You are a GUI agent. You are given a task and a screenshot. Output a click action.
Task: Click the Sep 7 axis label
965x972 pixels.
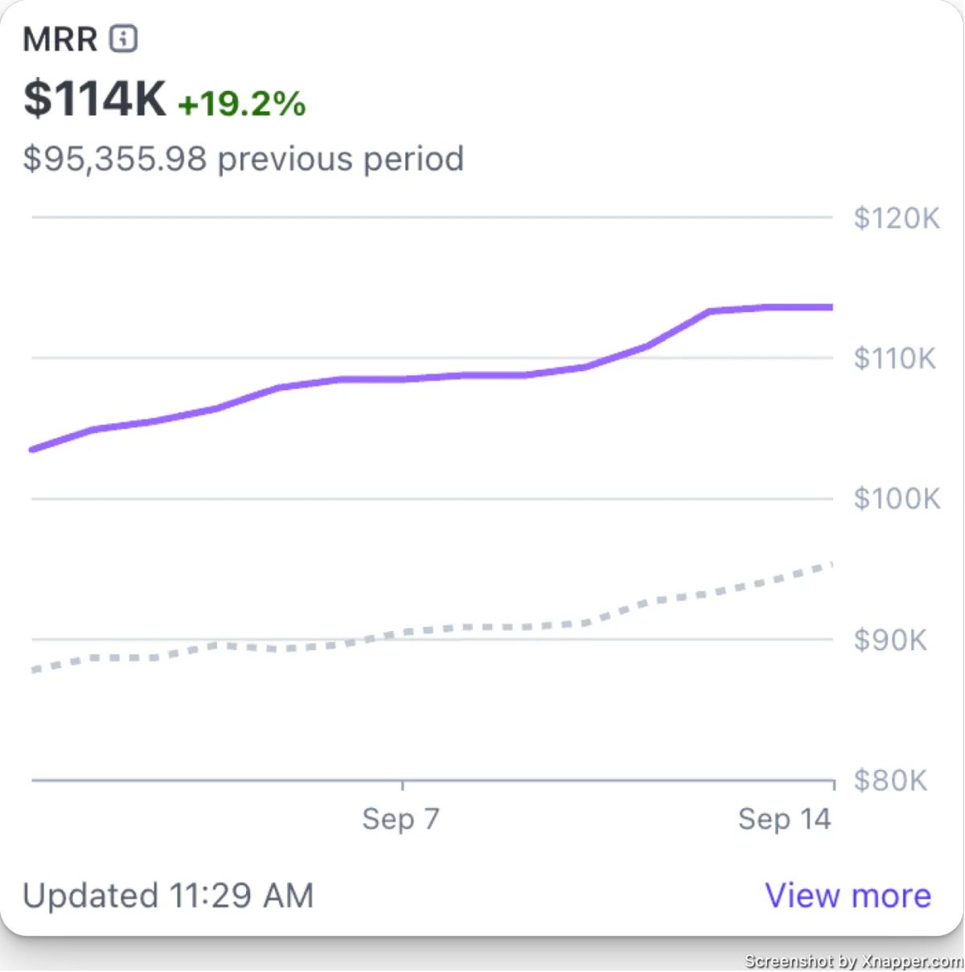pyautogui.click(x=400, y=819)
